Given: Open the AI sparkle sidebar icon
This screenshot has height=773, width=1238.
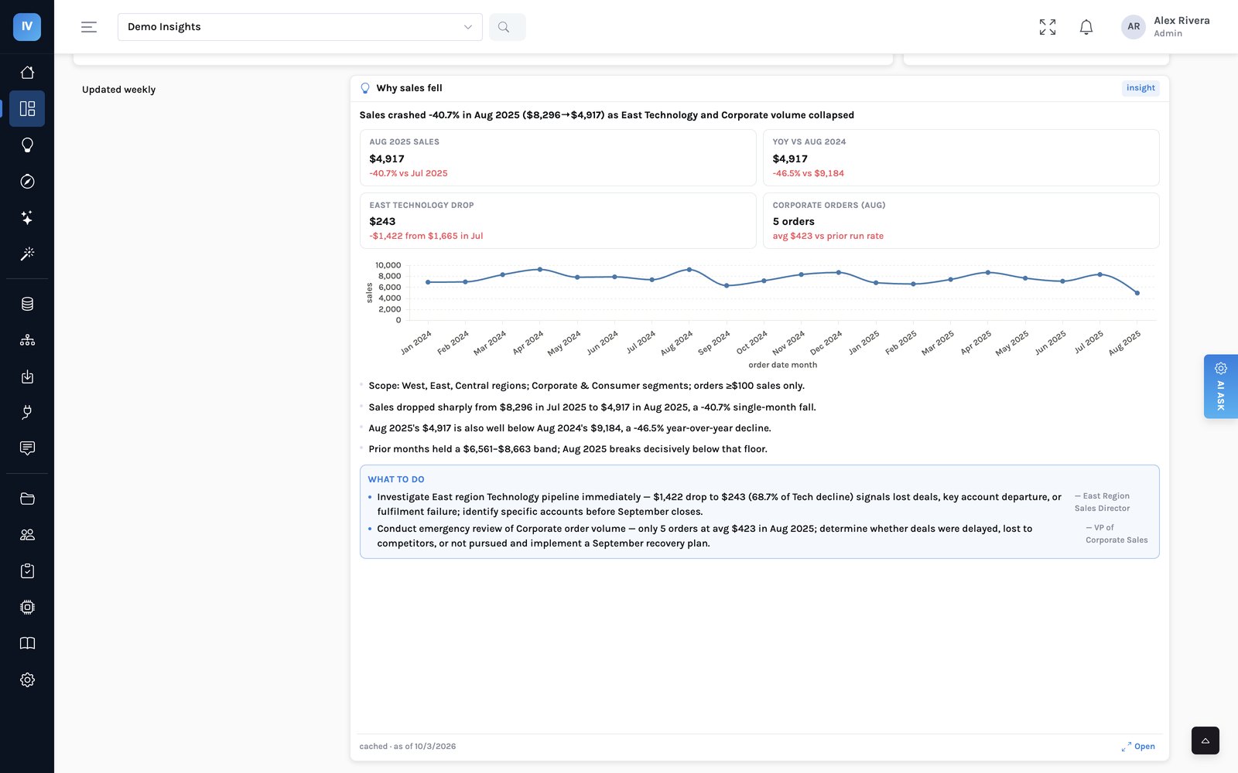Looking at the screenshot, I should [27, 217].
